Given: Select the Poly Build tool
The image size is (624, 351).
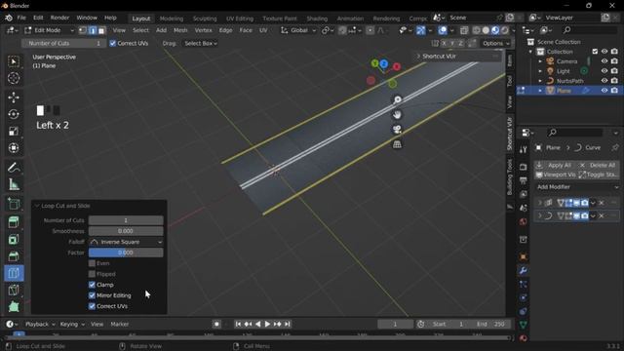Looking at the screenshot, I should coord(14,307).
